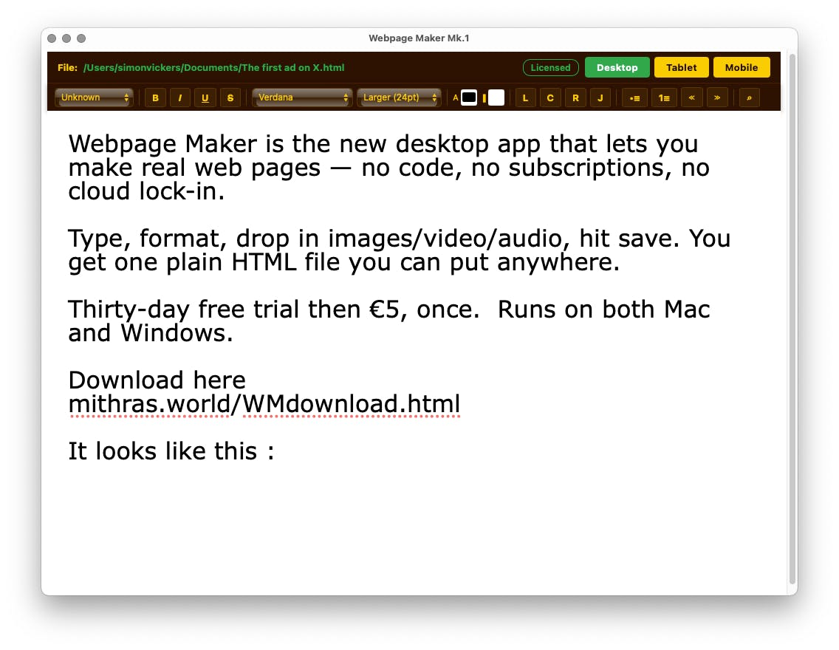Open the Verdana font dropdown

(x=302, y=97)
